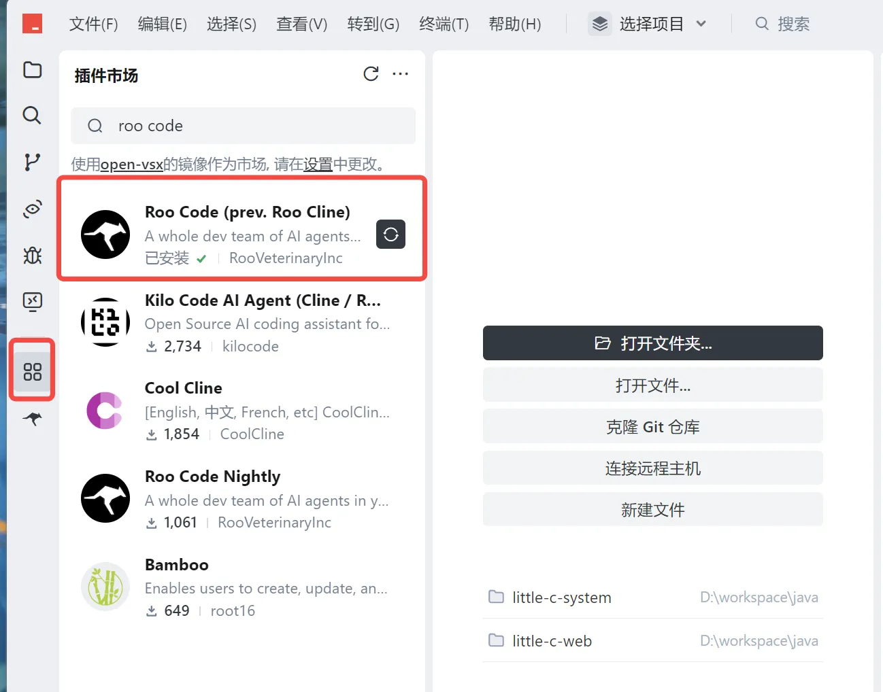Click the 已安装 installed status label
Viewport: 883px width, 692px height.
click(167, 258)
